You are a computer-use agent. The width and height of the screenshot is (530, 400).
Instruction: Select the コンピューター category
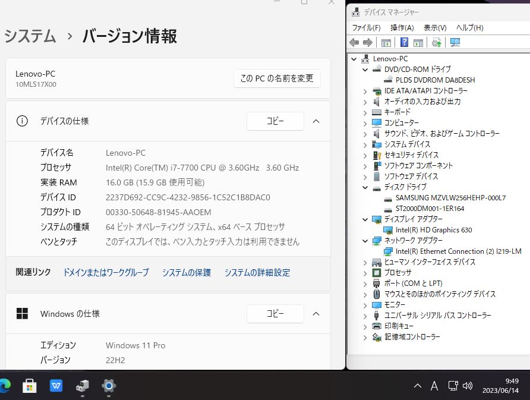tap(401, 123)
